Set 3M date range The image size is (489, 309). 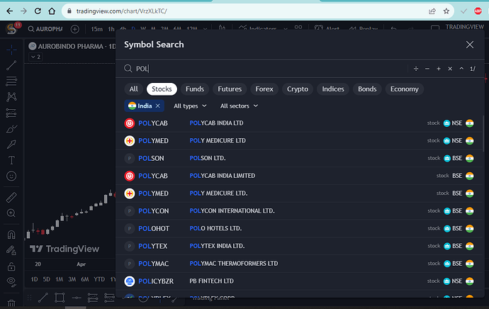72,279
